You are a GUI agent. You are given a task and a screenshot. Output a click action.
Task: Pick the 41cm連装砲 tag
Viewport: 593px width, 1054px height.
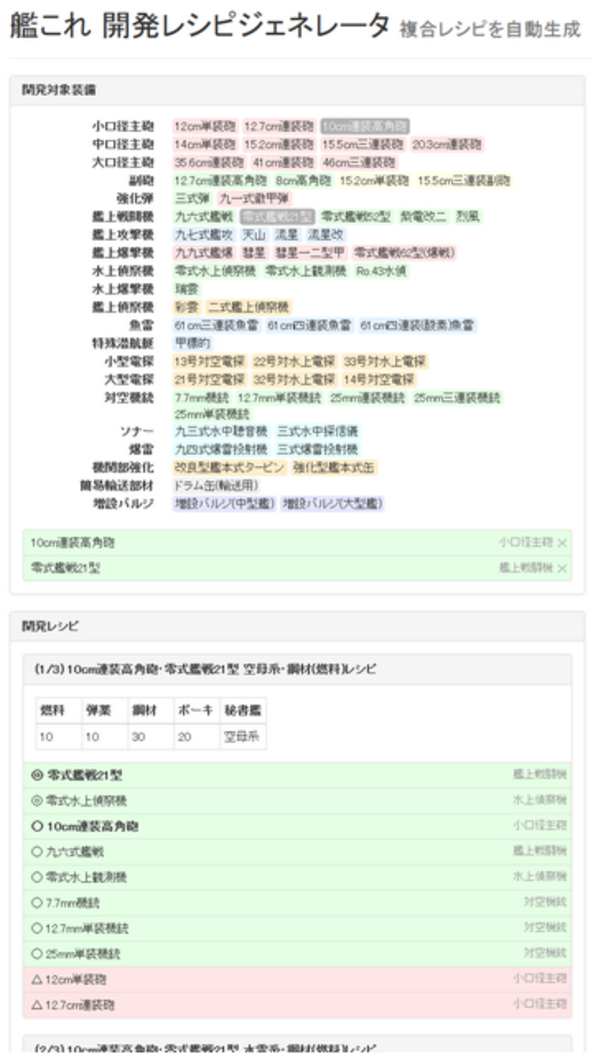click(283, 163)
